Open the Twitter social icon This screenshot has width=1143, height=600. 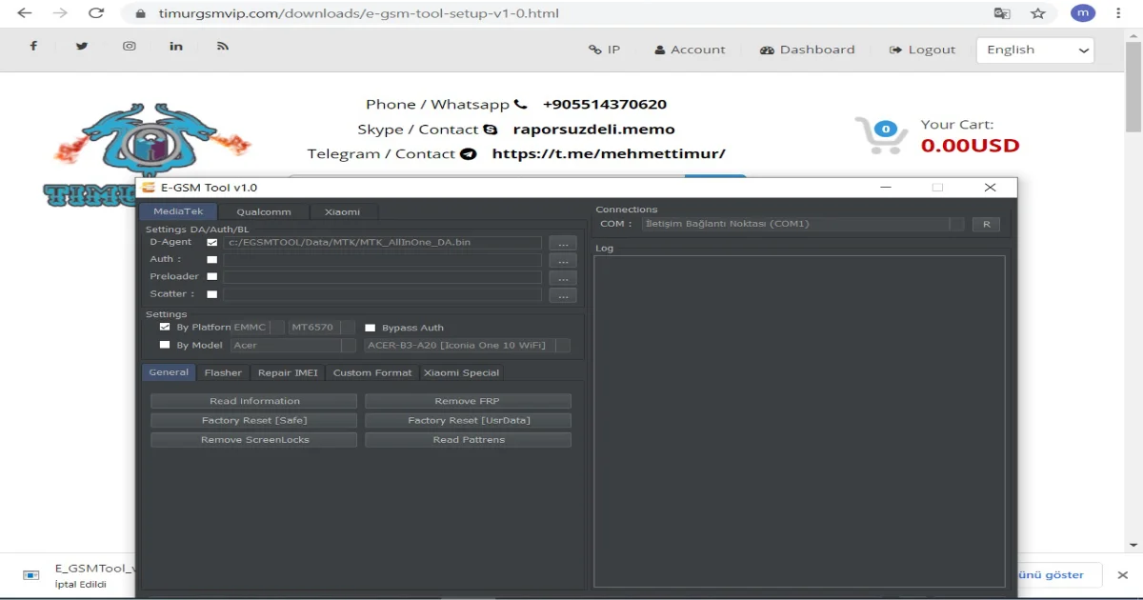[82, 46]
